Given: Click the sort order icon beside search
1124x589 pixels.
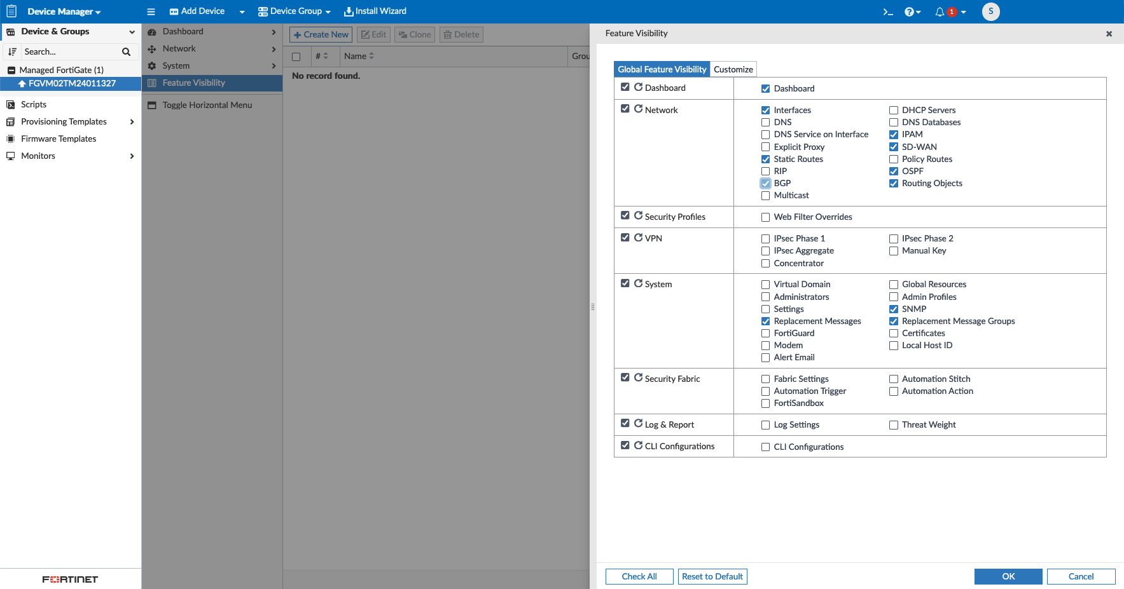Looking at the screenshot, I should [x=12, y=52].
